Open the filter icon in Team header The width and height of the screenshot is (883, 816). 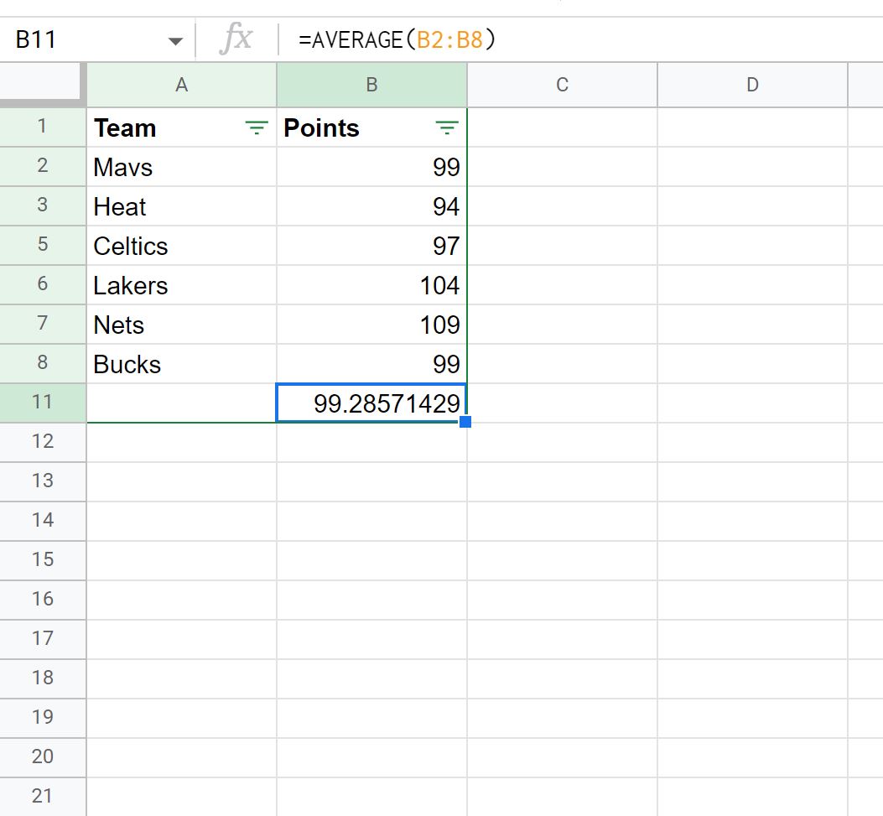tap(257, 128)
